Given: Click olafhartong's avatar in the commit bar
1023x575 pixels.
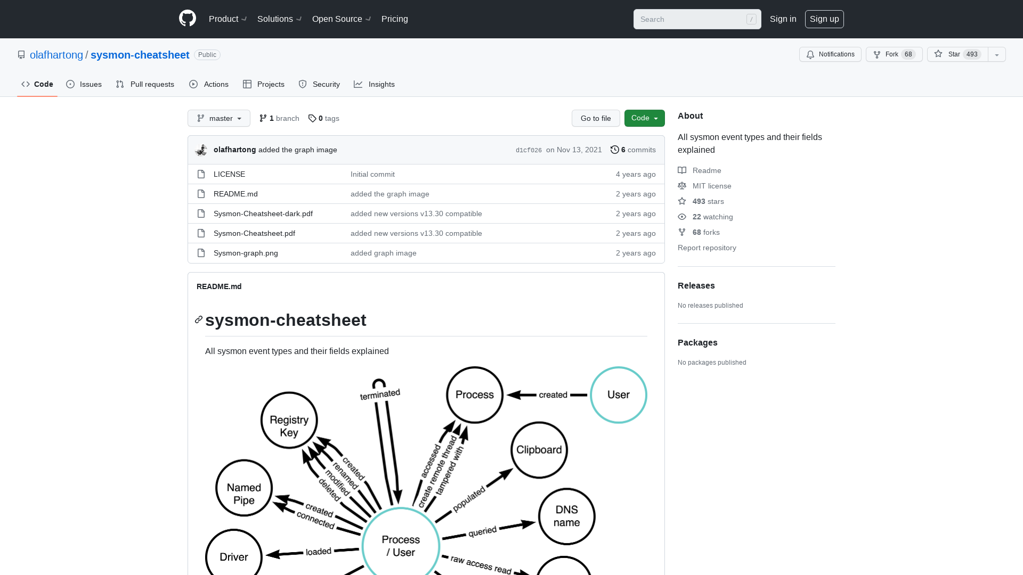Looking at the screenshot, I should point(201,150).
